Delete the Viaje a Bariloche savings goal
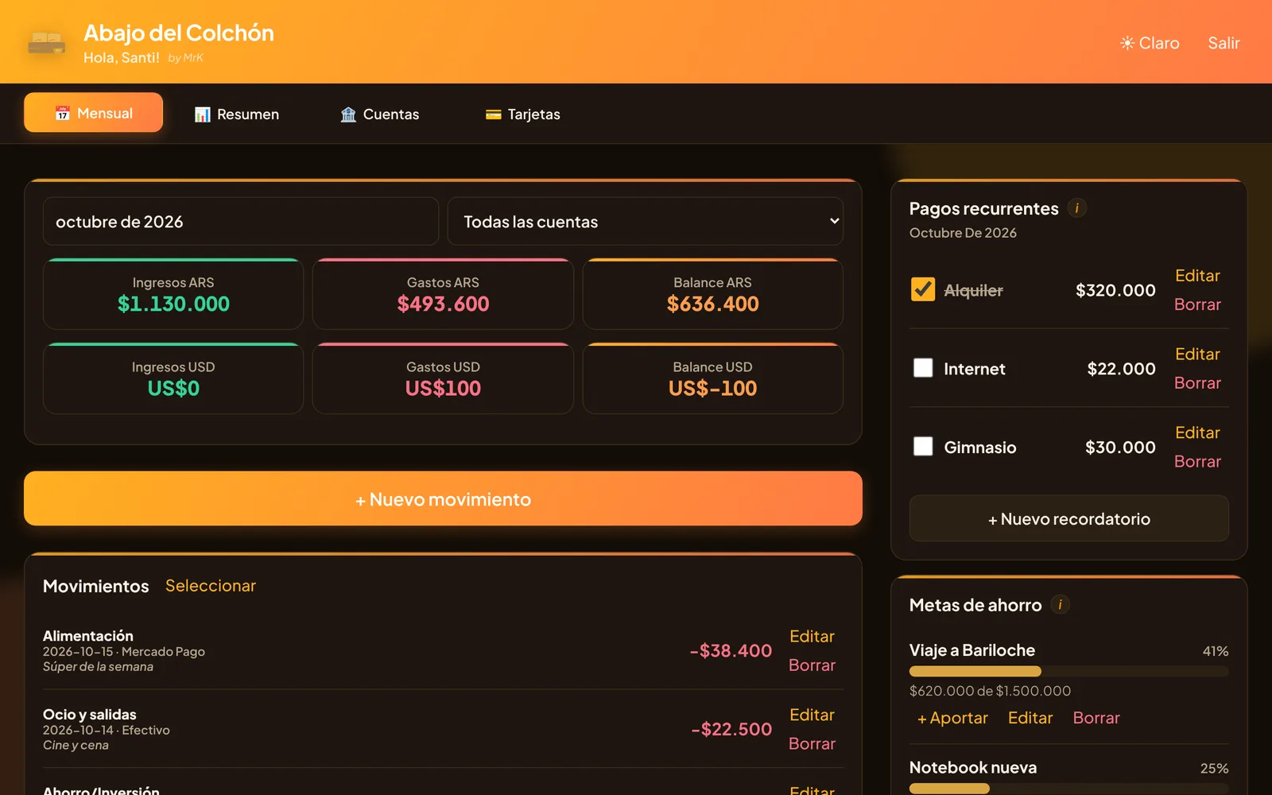The width and height of the screenshot is (1272, 795). coord(1096,718)
